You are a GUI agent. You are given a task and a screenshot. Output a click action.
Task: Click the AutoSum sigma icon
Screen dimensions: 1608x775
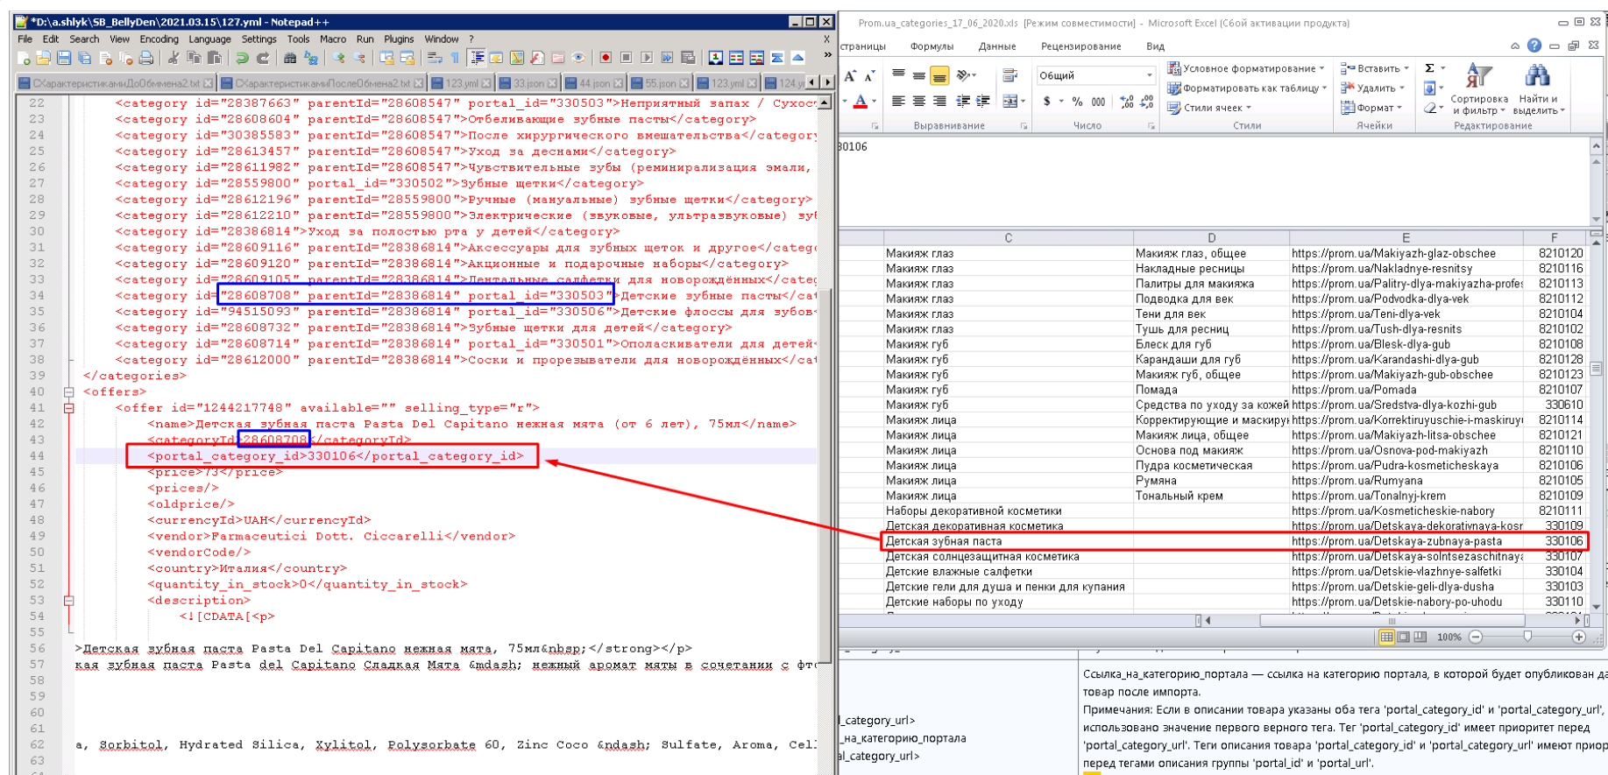click(1429, 68)
